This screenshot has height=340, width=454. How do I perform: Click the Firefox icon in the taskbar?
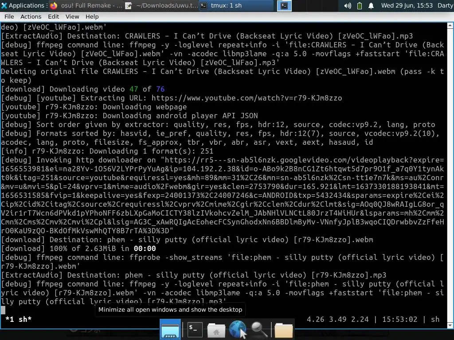click(x=54, y=5)
